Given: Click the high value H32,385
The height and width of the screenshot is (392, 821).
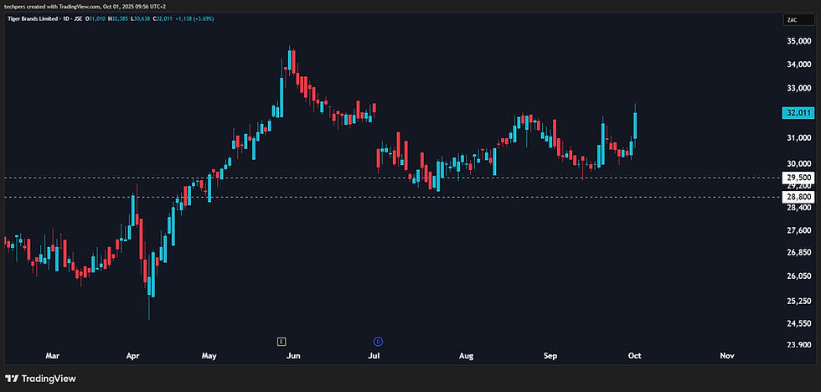Looking at the screenshot, I should 118,18.
